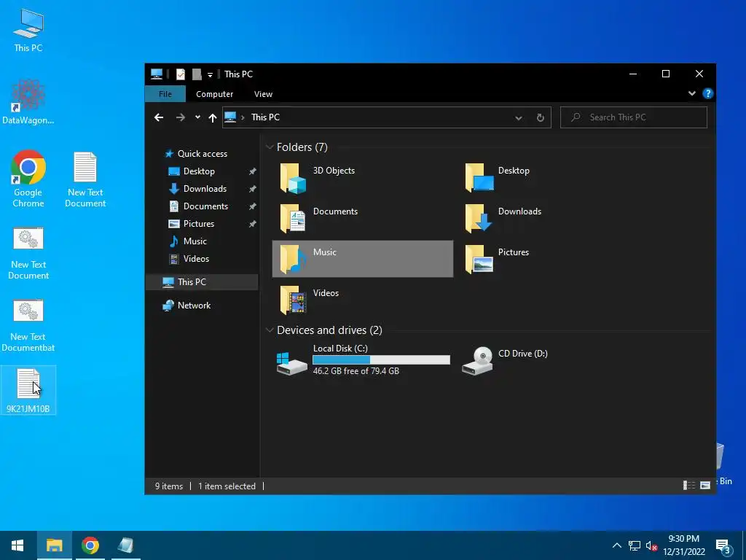Select the DataWagon desktop shortcut
Viewport: 746px width, 560px height.
(x=28, y=102)
